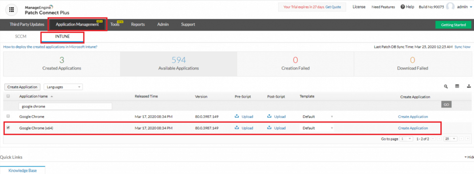474x174 pixels.
Task: Open the search magnifier icon above table
Action: tap(446, 86)
